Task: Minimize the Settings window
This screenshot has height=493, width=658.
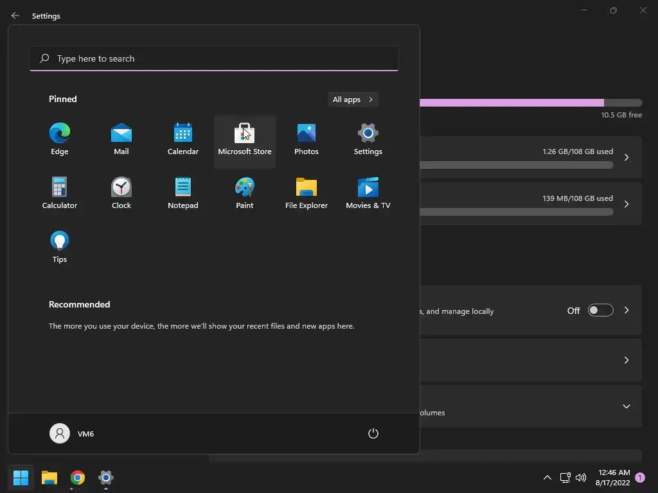Action: click(583, 10)
